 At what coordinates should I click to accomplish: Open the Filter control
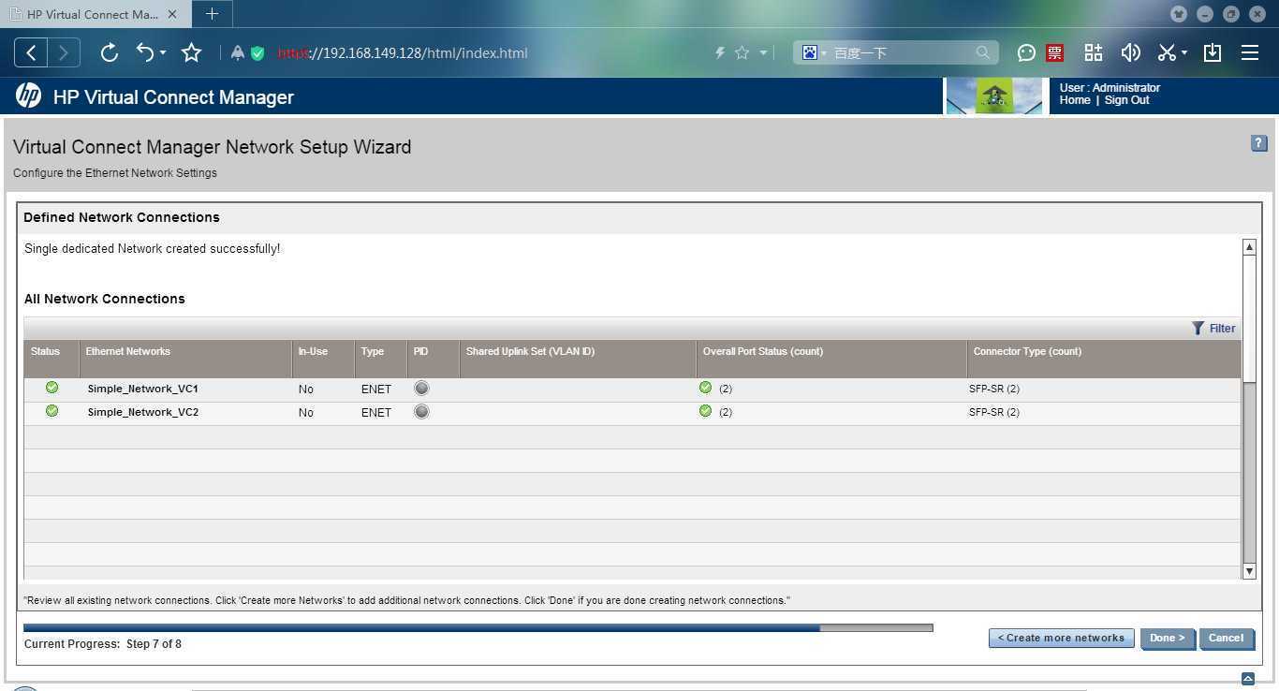click(x=1213, y=328)
